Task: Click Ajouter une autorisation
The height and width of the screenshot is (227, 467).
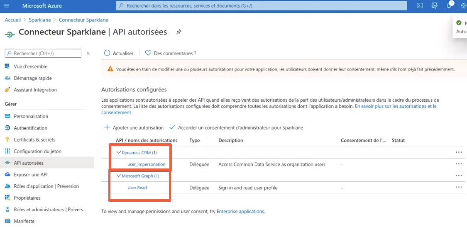Action: click(x=133, y=127)
